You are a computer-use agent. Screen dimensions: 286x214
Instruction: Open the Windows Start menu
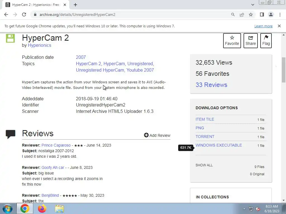8,209
